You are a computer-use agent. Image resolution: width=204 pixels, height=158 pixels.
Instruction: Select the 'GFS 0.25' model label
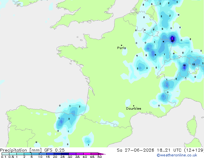pos(54,150)
